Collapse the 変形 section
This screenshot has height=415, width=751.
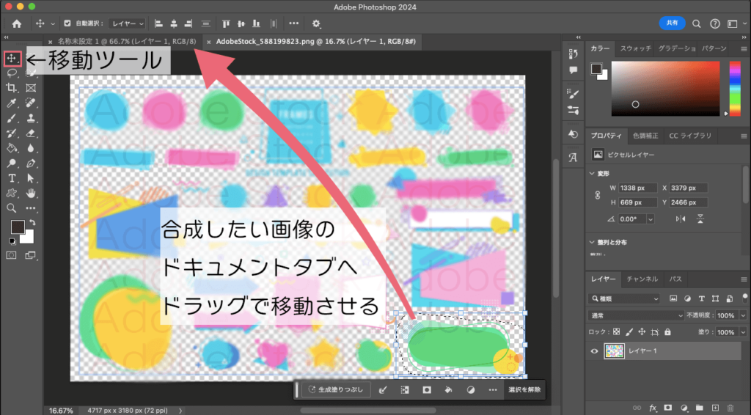[592, 173]
